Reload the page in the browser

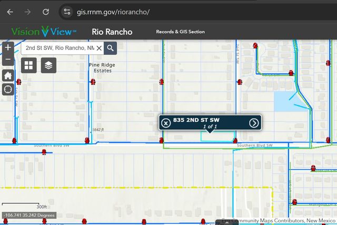click(46, 12)
